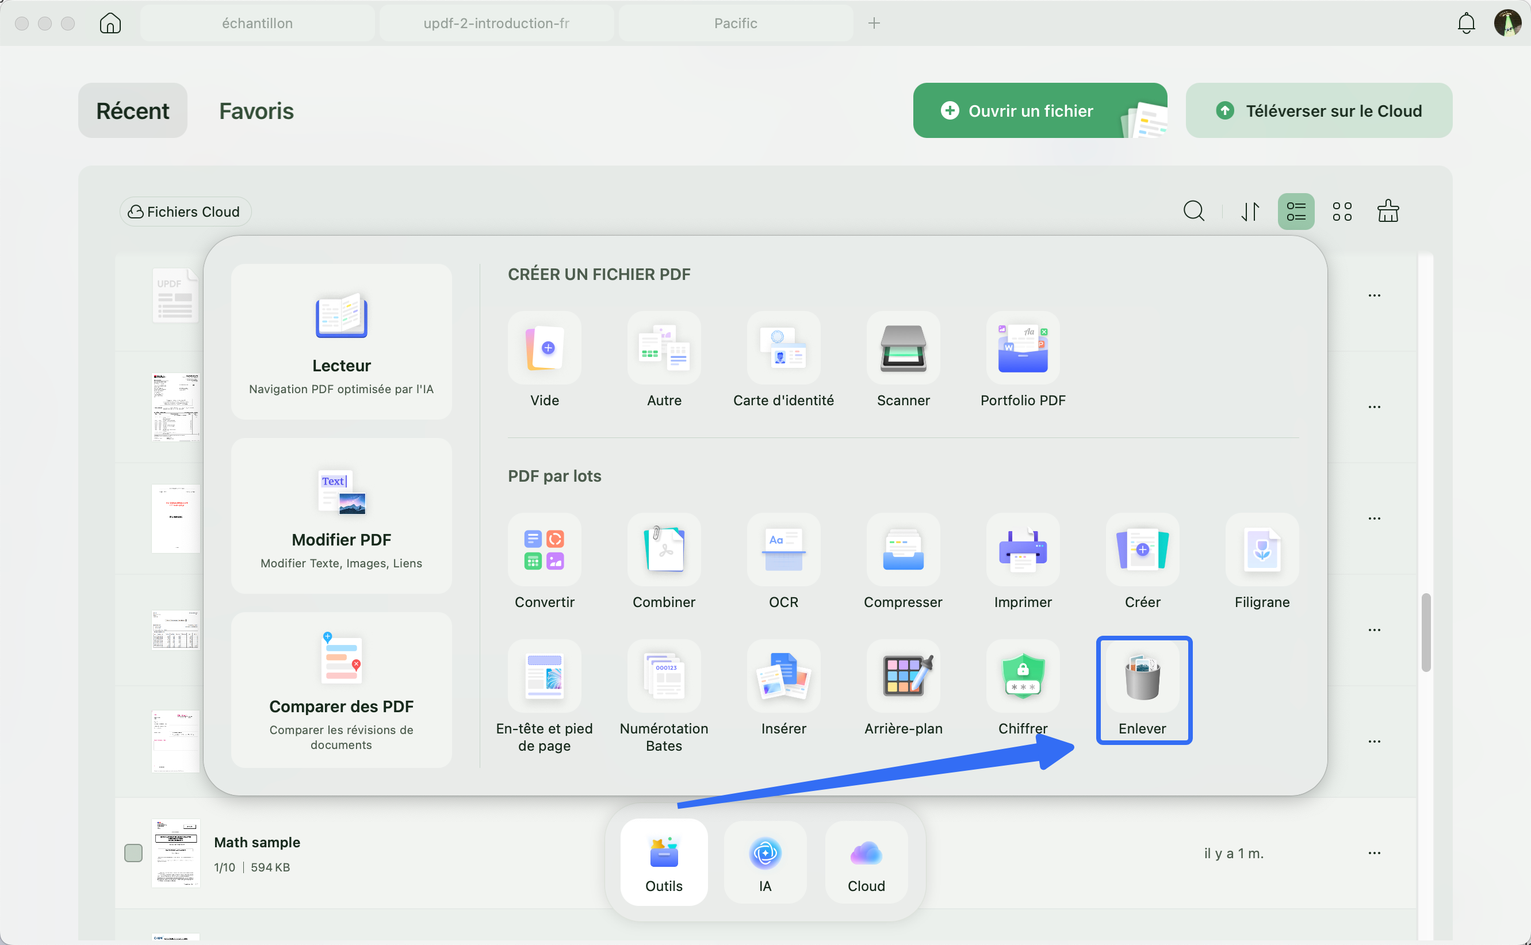Add a new tab with plus button

[x=874, y=23]
